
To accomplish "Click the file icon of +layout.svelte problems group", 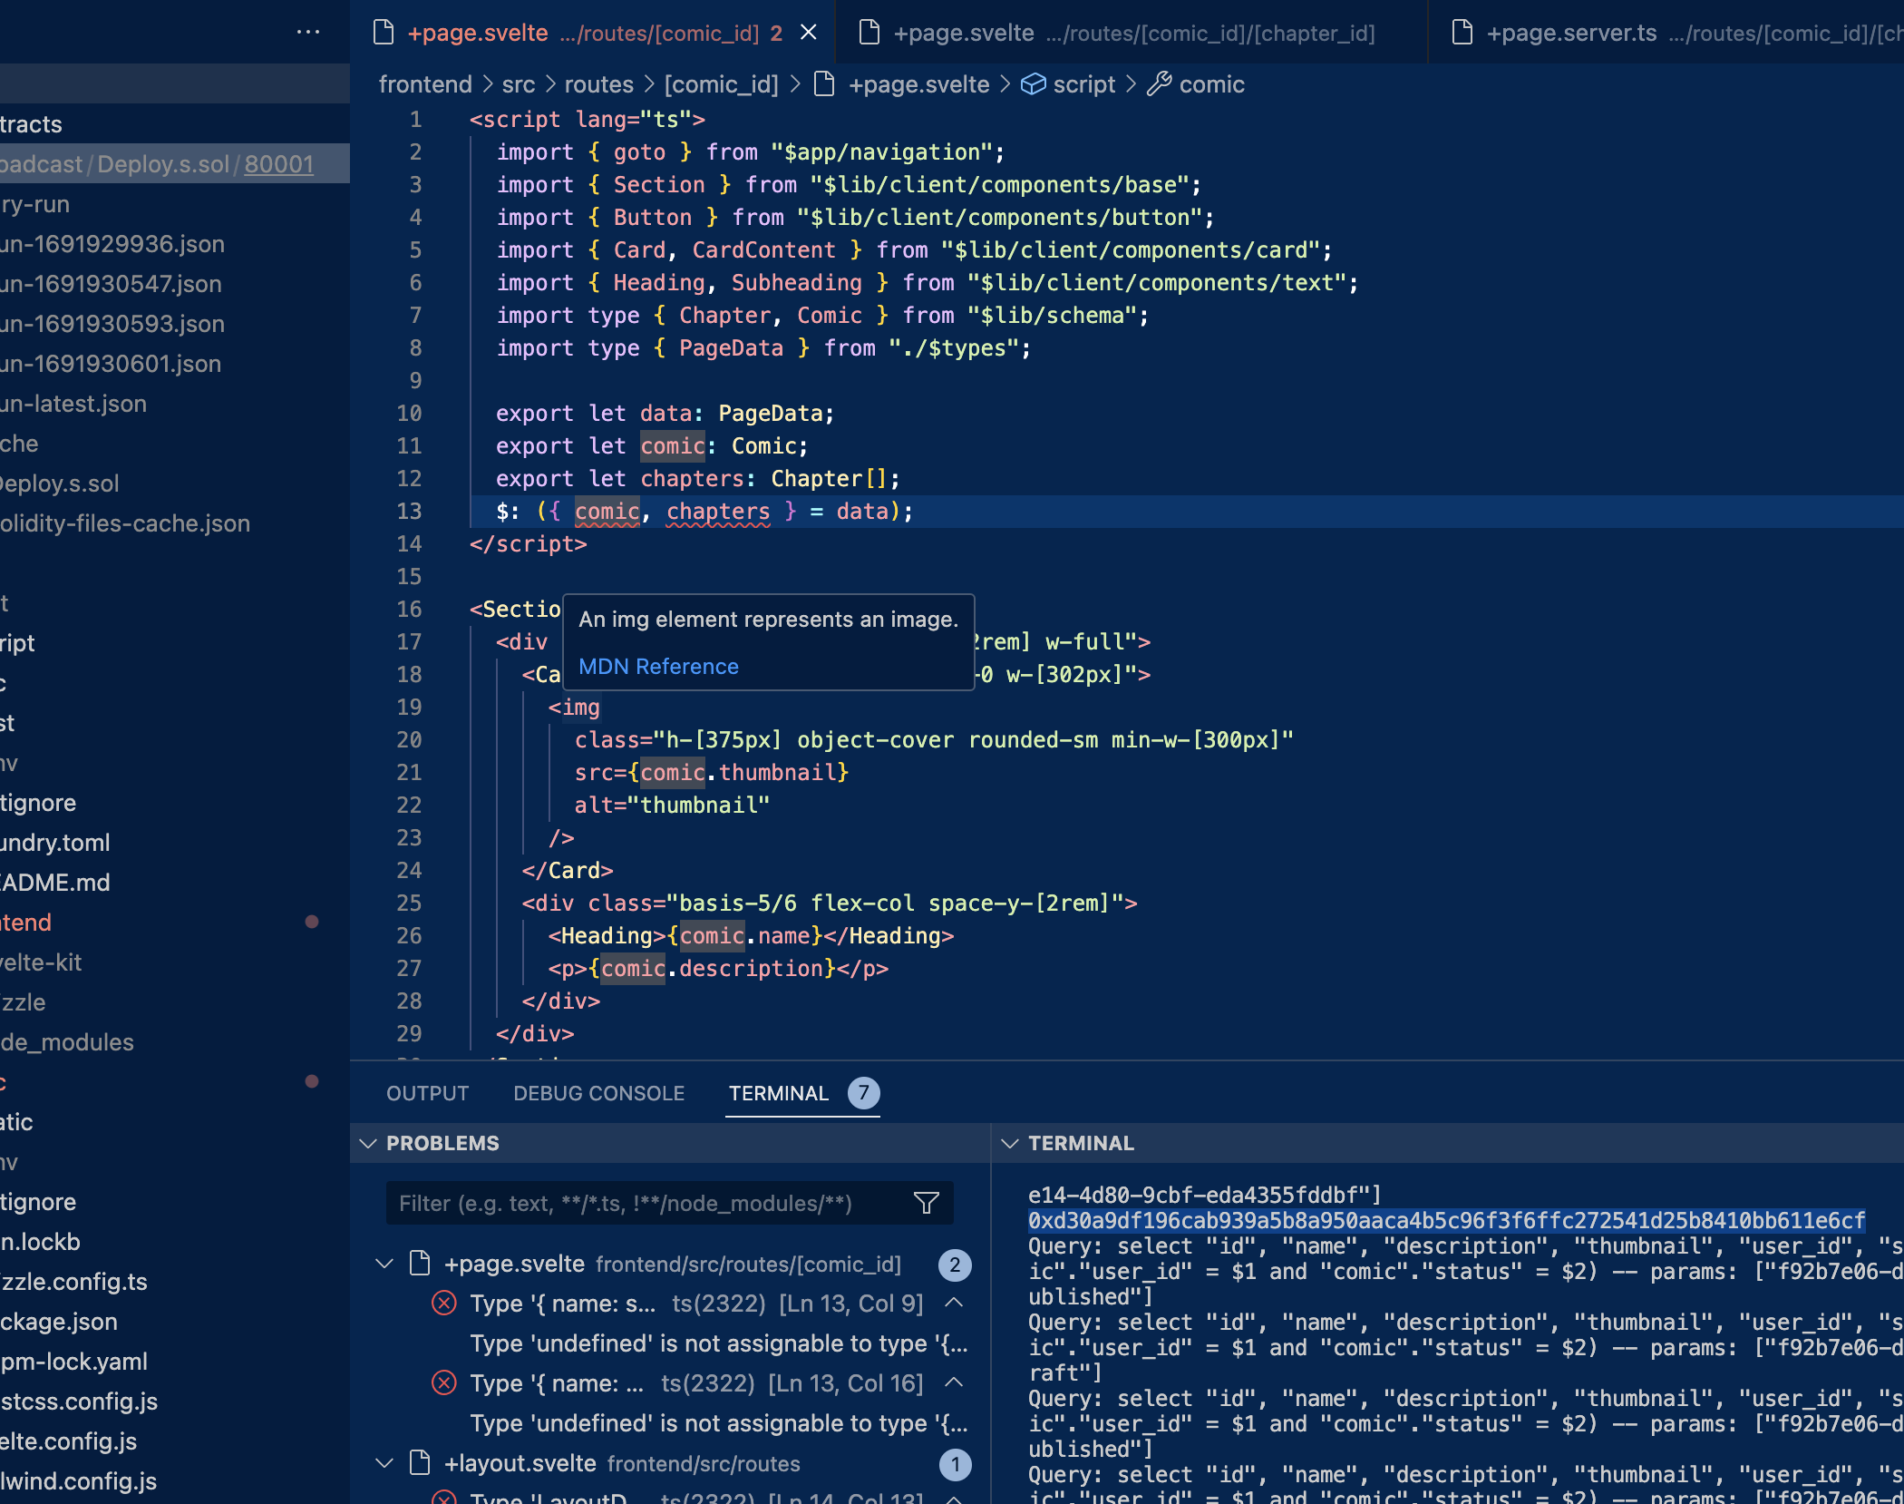I will coord(420,1463).
